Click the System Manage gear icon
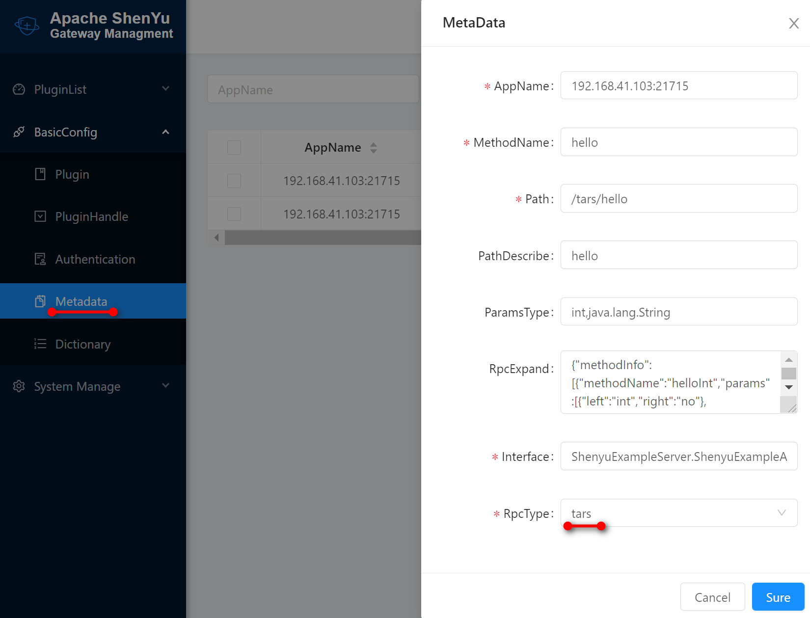Image resolution: width=810 pixels, height=618 pixels. click(x=19, y=386)
